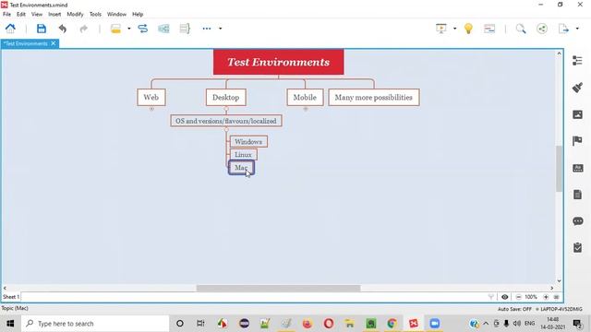
Task: Add a relationship with the curved-arrows icon
Action: pyautogui.click(x=143, y=29)
